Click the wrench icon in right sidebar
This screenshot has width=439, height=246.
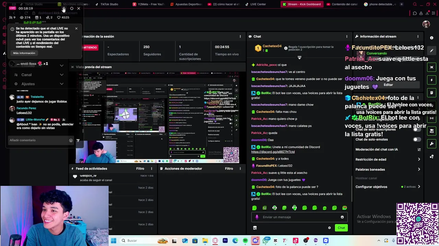tap(432, 143)
